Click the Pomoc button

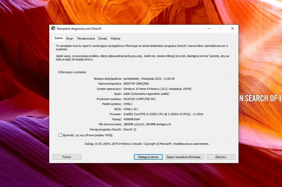point(67,157)
